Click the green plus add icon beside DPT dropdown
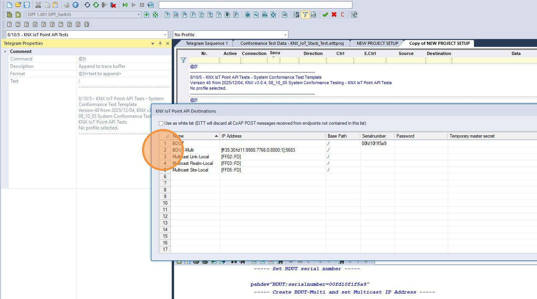Viewport: 537px width, 299px height. click(x=147, y=15)
